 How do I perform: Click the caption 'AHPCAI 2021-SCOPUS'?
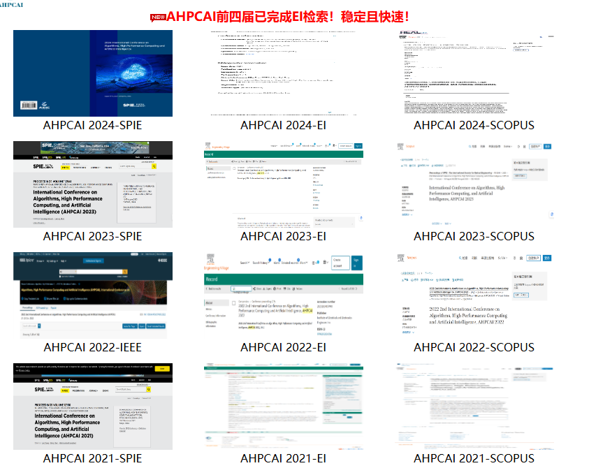[x=474, y=458]
